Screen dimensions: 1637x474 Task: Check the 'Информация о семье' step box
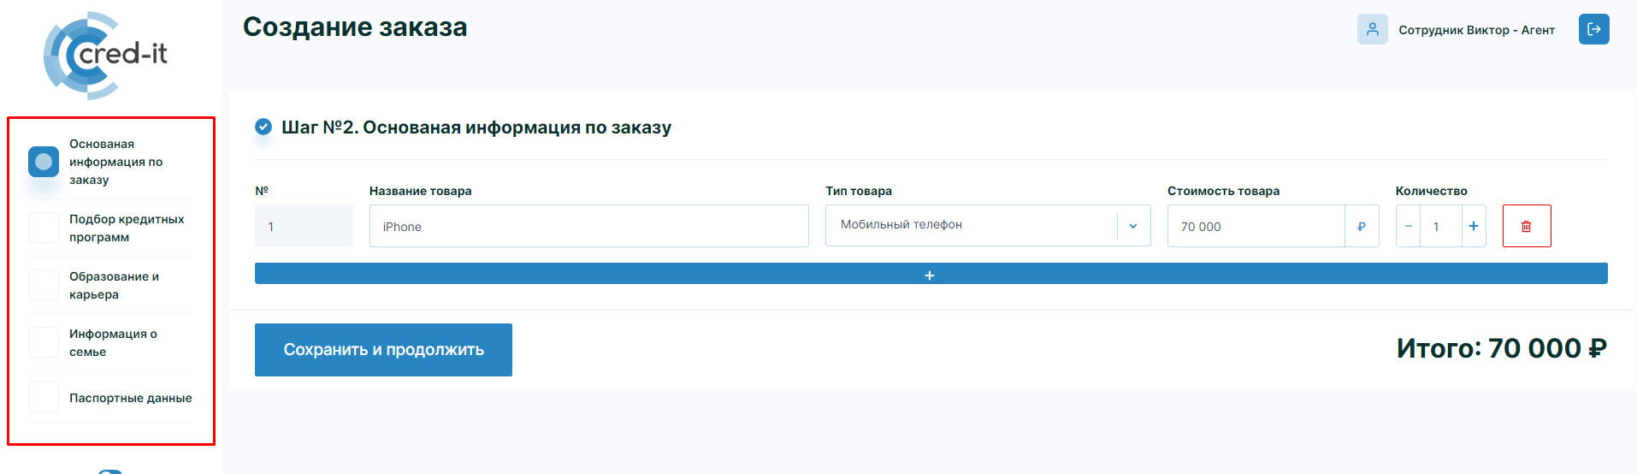tap(44, 342)
